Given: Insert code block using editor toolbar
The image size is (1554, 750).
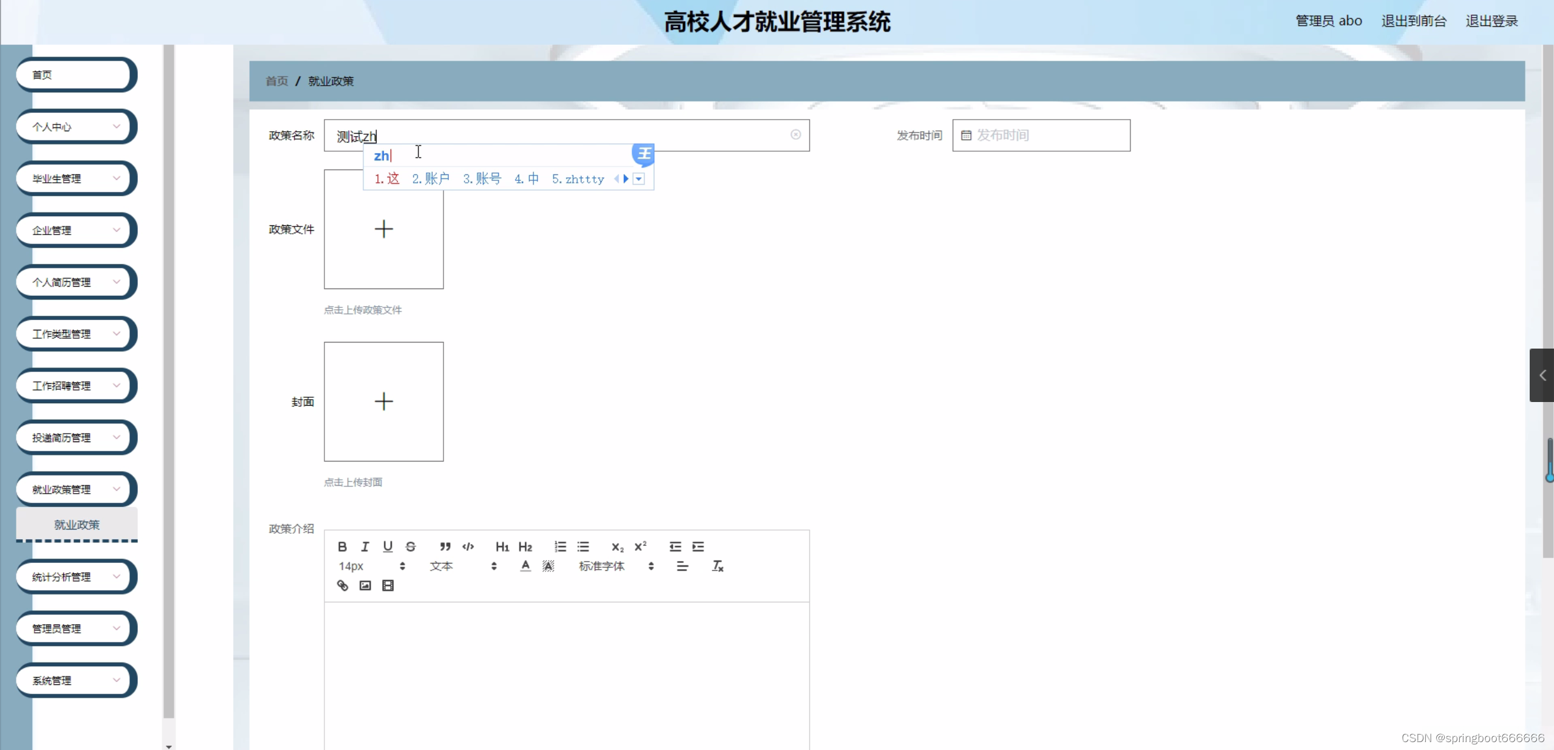Looking at the screenshot, I should (x=468, y=547).
